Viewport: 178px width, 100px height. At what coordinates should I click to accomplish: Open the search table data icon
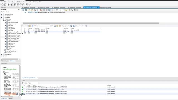tap(27, 4)
